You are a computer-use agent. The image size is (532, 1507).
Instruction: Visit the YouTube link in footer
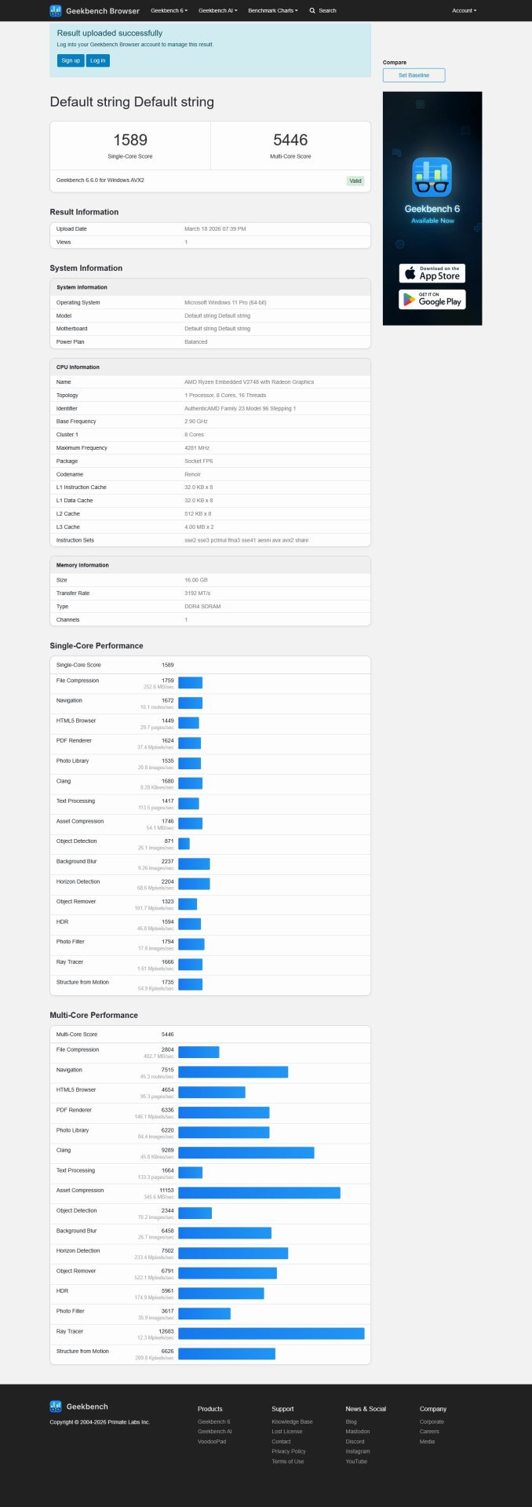(356, 1461)
